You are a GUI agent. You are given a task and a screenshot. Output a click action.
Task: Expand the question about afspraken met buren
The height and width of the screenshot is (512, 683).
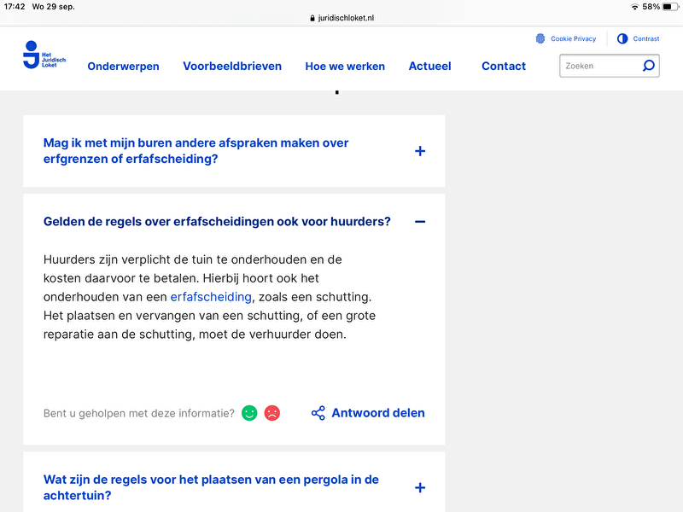[420, 151]
